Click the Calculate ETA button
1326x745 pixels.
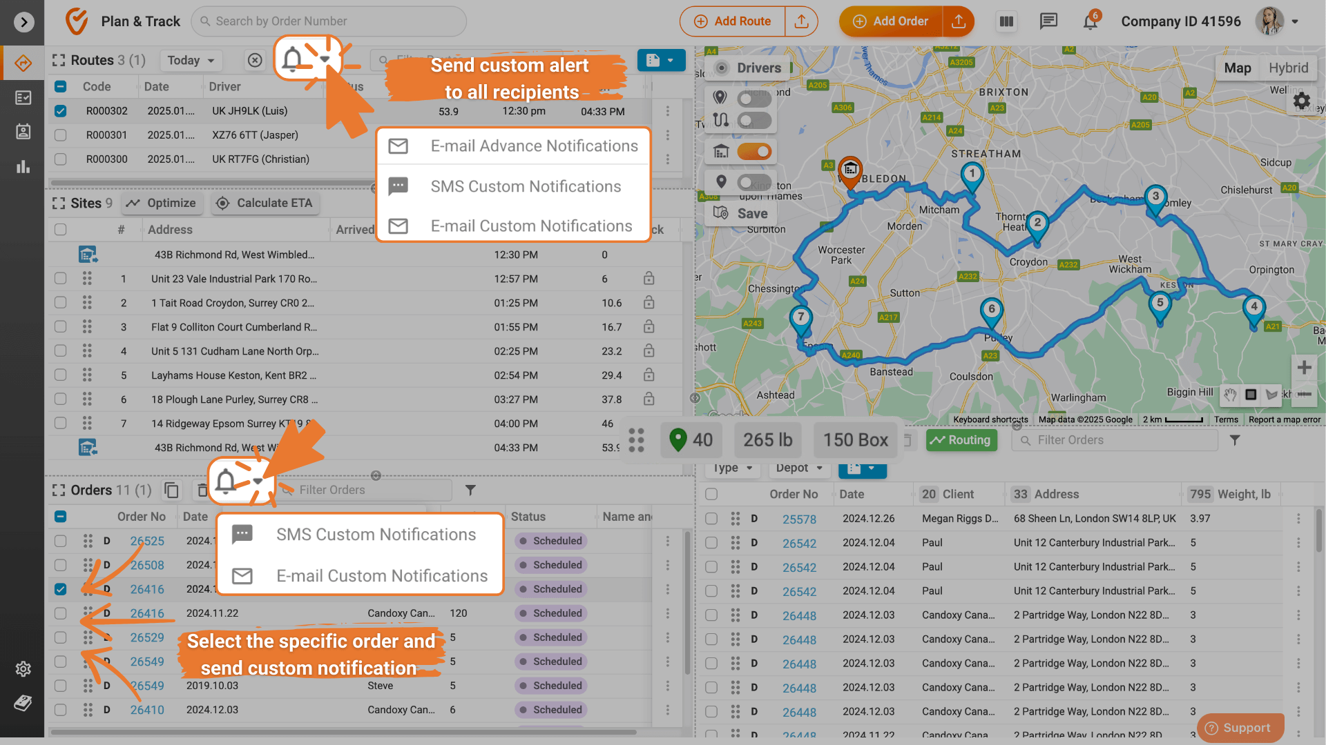[265, 203]
